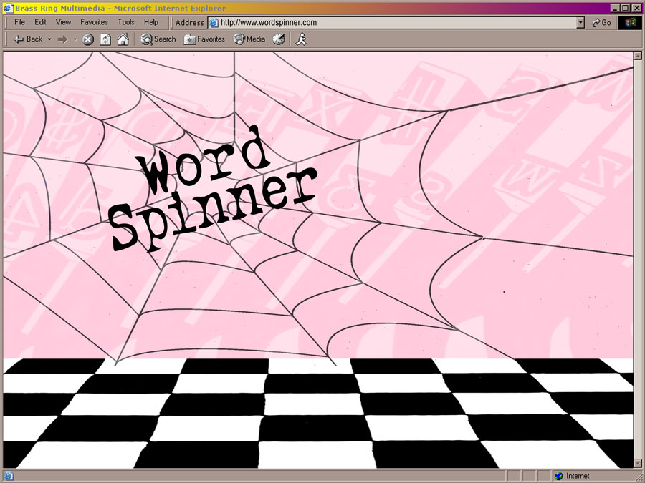645x483 pixels.
Task: Click the AOL Messenger running man icon
Action: click(302, 39)
